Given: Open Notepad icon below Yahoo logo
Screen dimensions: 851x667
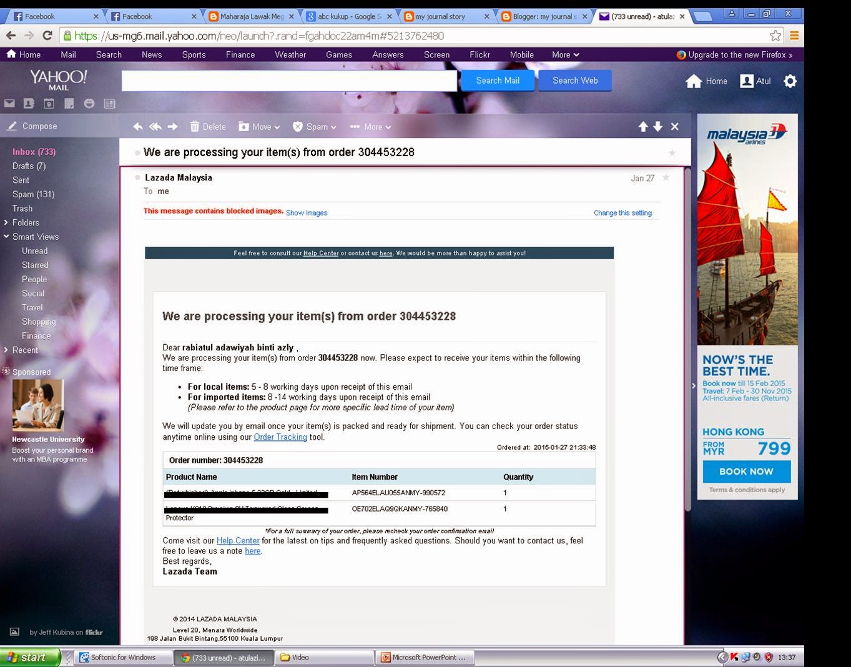Looking at the screenshot, I should (x=69, y=104).
